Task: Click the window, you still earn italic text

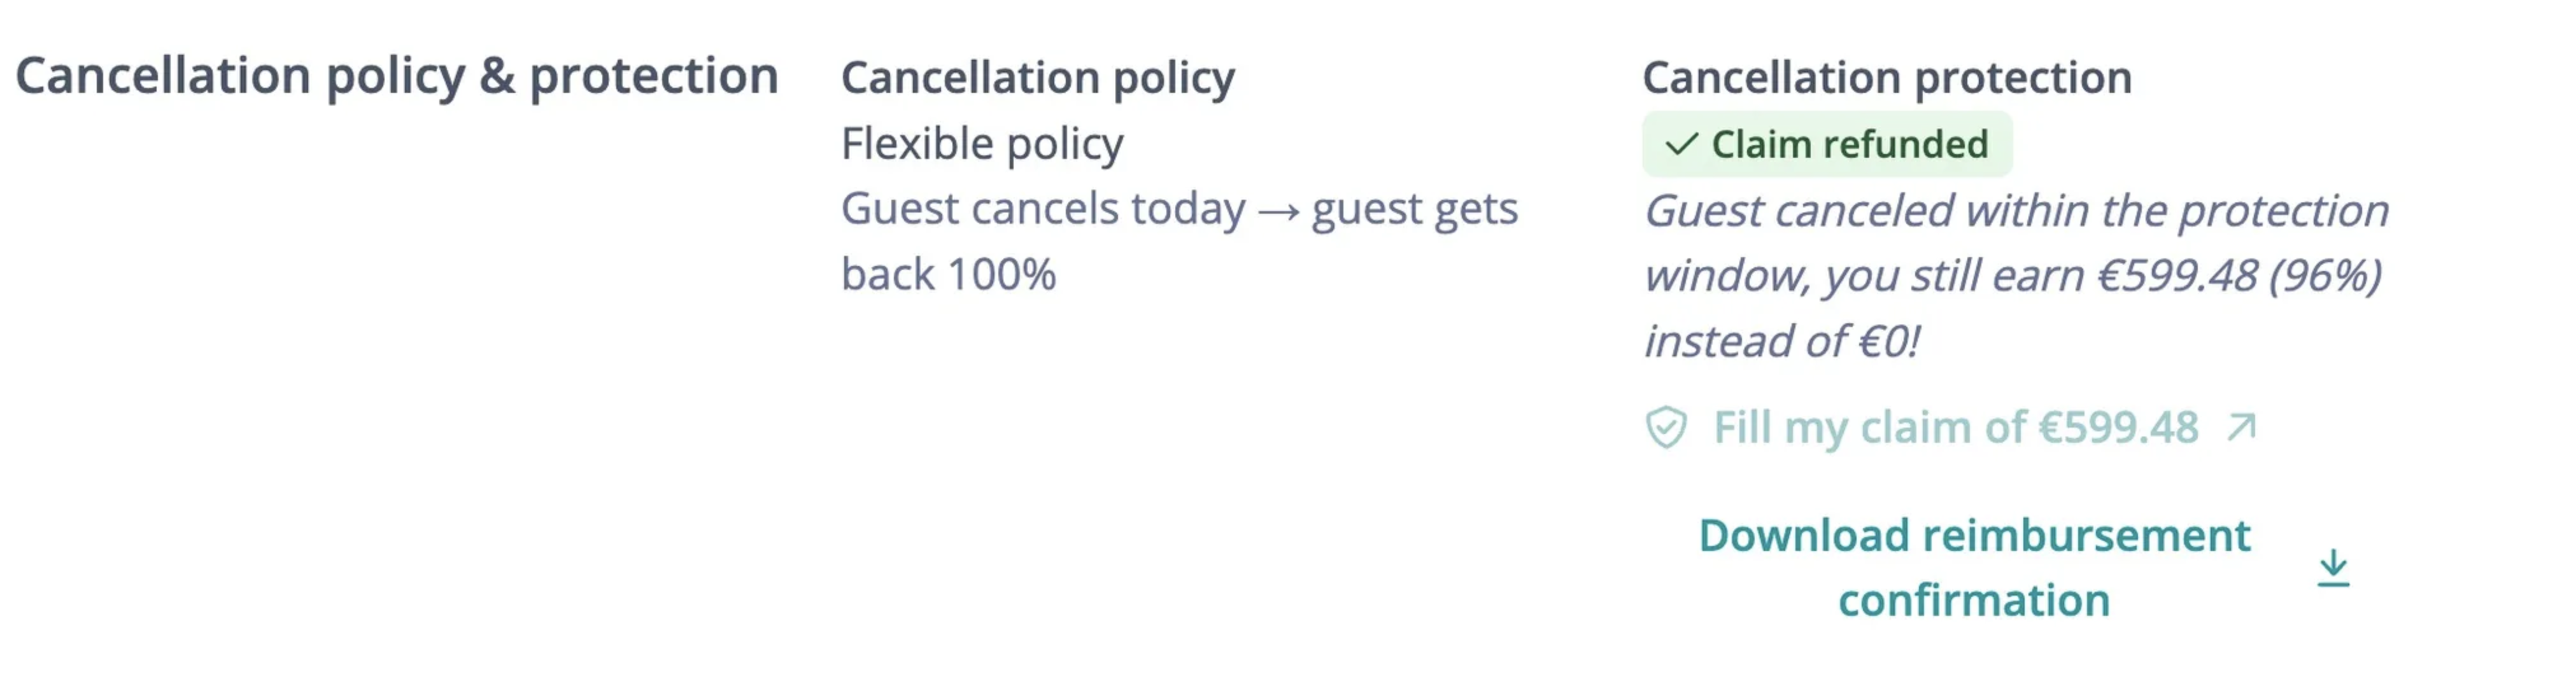Action: point(1866,276)
